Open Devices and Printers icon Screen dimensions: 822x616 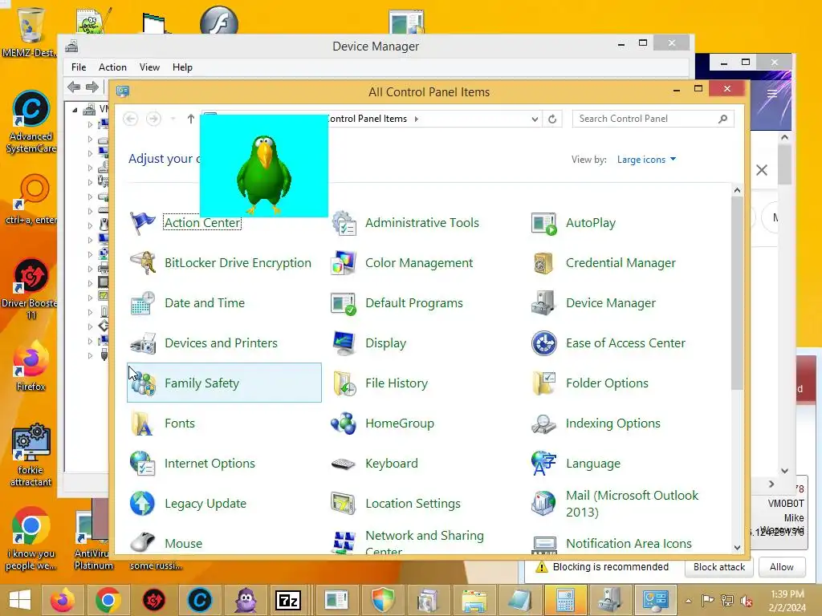point(143,343)
